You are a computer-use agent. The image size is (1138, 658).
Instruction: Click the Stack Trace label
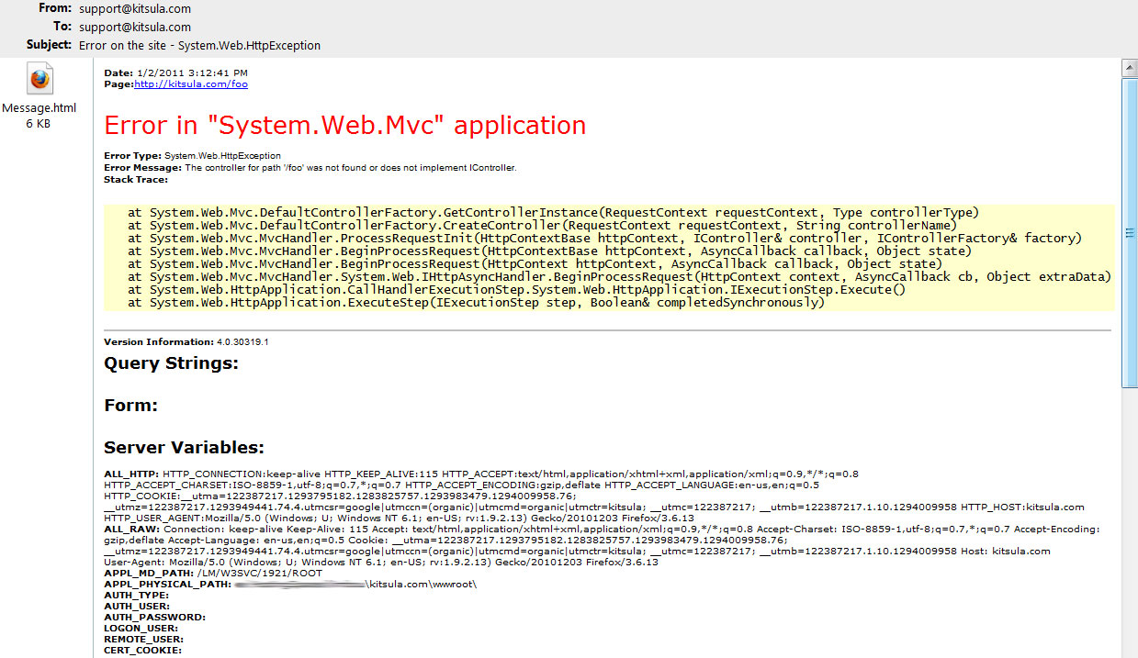136,180
